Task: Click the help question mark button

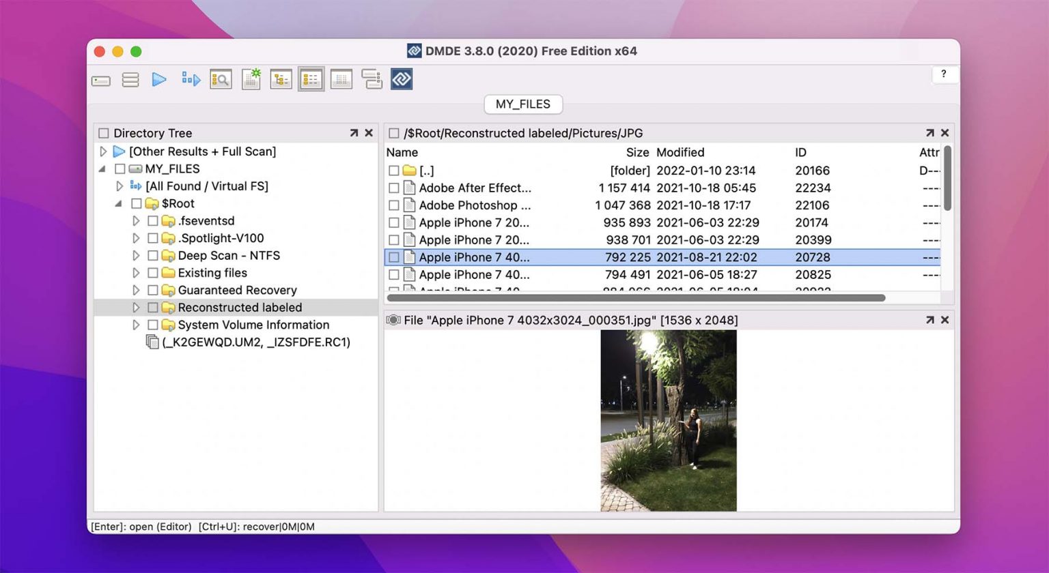Action: (x=944, y=74)
